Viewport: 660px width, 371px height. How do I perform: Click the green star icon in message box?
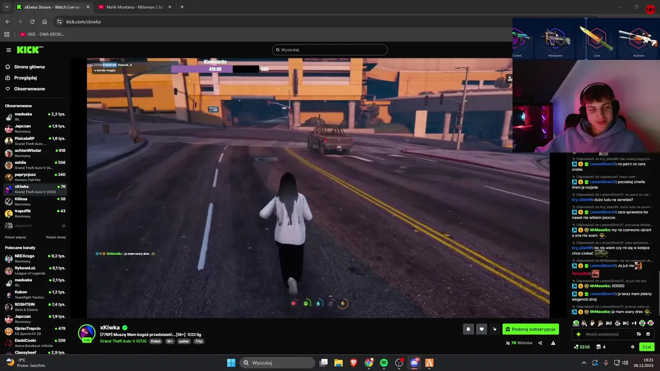(578, 334)
